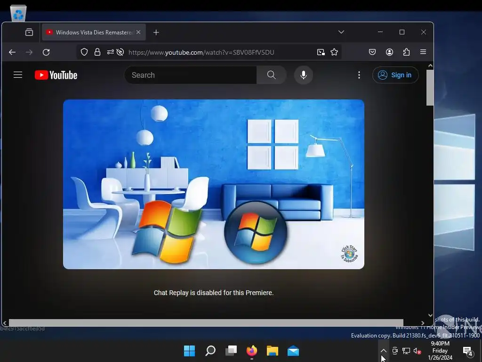Go to YouTube home via logo
Viewport: 482px width, 362px height.
click(56, 75)
